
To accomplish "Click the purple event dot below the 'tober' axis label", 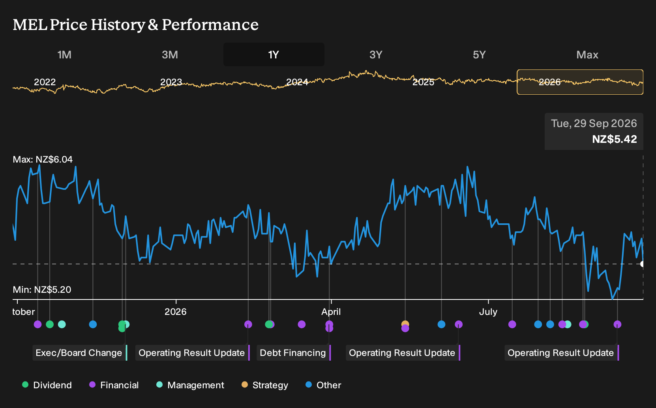I will coord(37,324).
